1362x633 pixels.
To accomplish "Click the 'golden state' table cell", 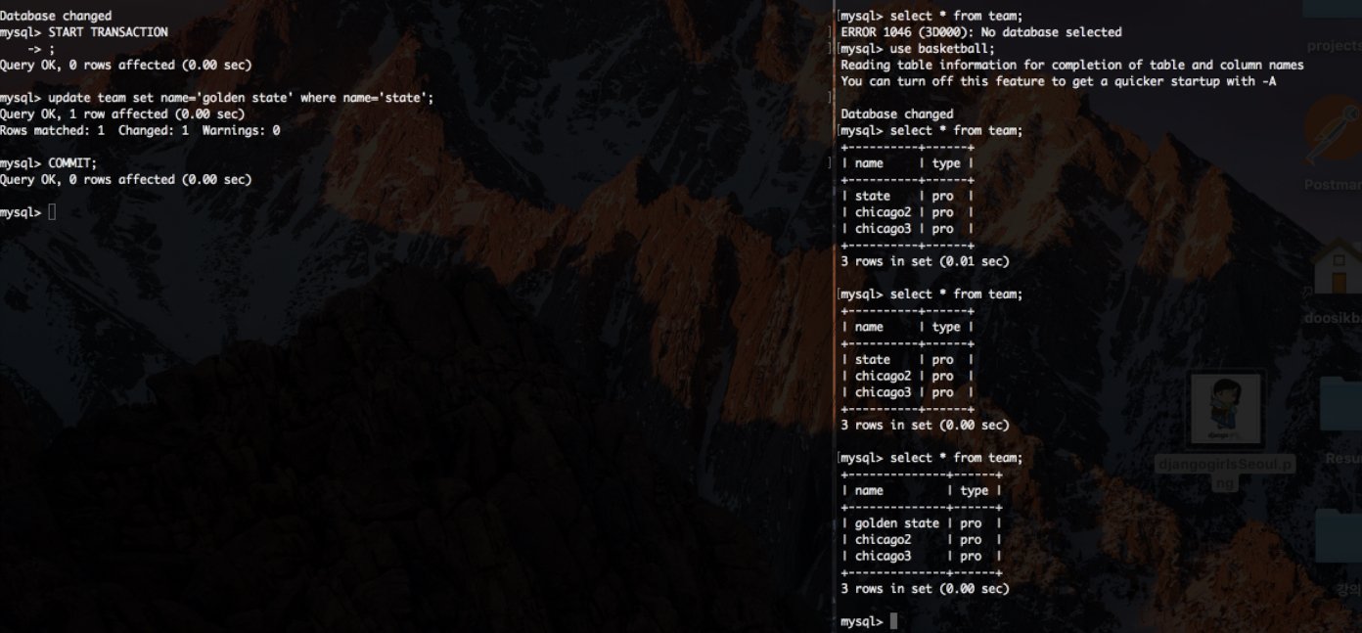I will pyautogui.click(x=897, y=523).
